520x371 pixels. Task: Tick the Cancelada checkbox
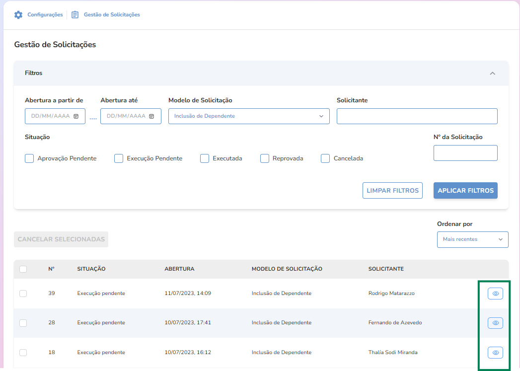(x=325, y=158)
